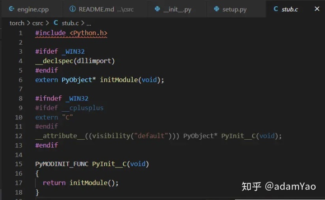Image resolution: width=325 pixels, height=200 pixels.
Task: Open the README.md tab
Action: tap(104, 9)
